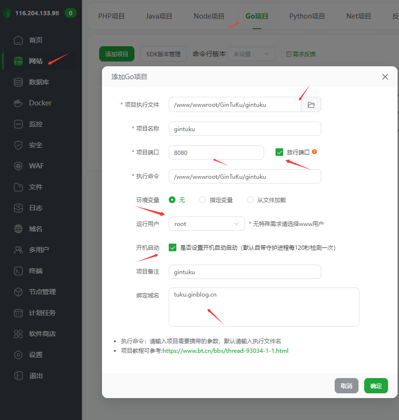Browse for executable file via folder icon
Screen dimensions: 399x420
coord(311,105)
